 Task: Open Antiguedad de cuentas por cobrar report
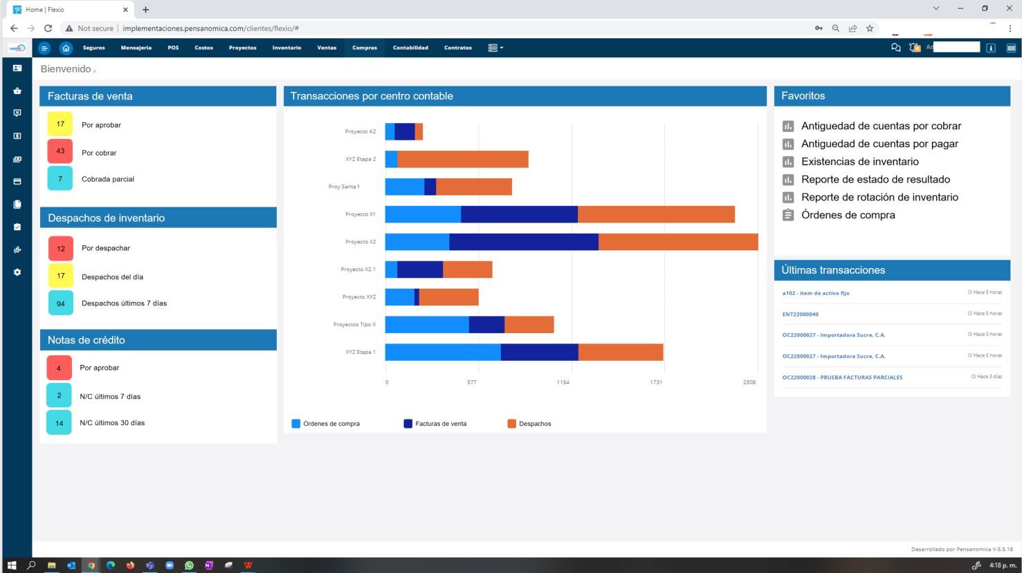click(880, 126)
